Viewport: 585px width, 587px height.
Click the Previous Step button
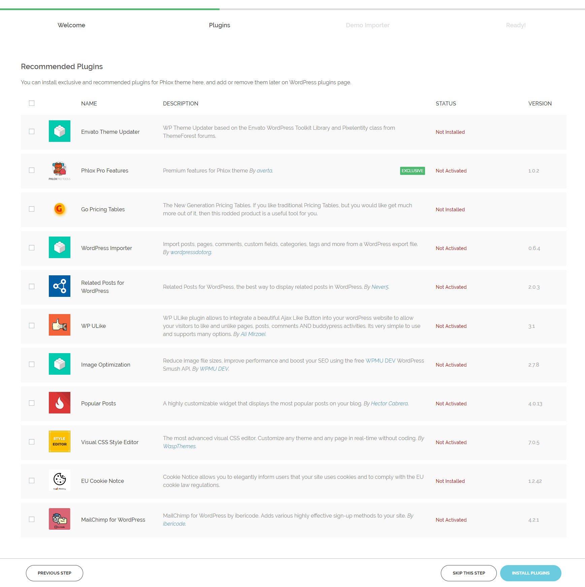point(55,573)
